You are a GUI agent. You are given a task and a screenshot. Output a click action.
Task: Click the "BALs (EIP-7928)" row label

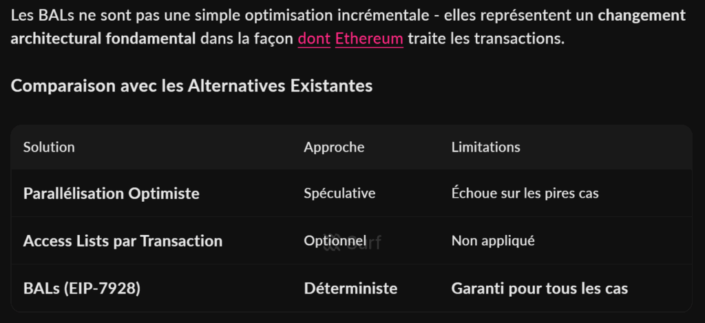click(81, 288)
